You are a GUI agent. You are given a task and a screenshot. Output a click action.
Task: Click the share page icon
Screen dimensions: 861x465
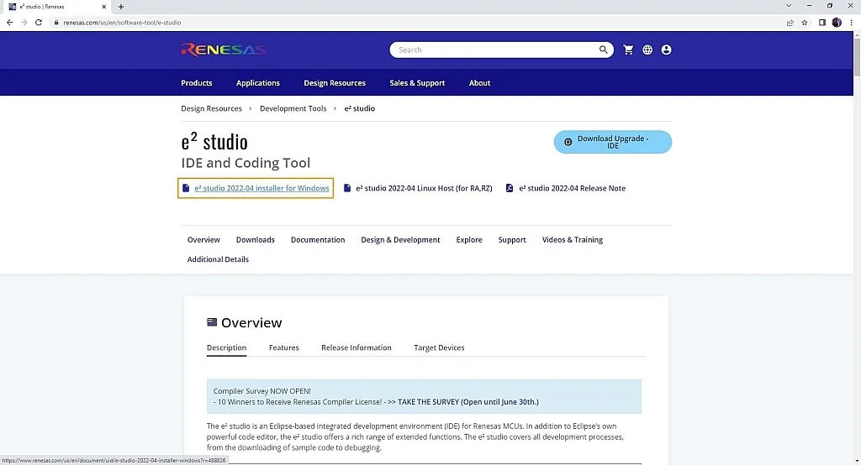[790, 23]
